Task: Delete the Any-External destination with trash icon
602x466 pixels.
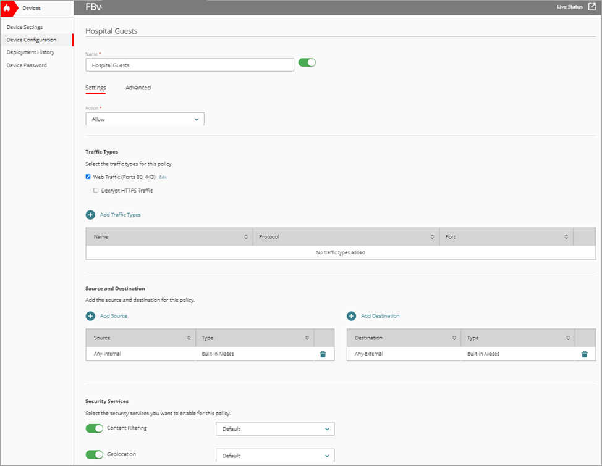Action: click(x=583, y=353)
